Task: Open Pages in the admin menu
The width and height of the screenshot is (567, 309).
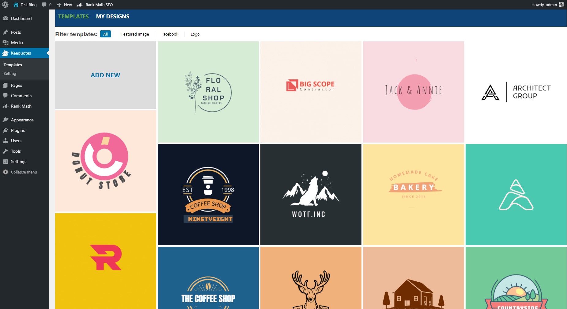Action: pyautogui.click(x=25, y=85)
